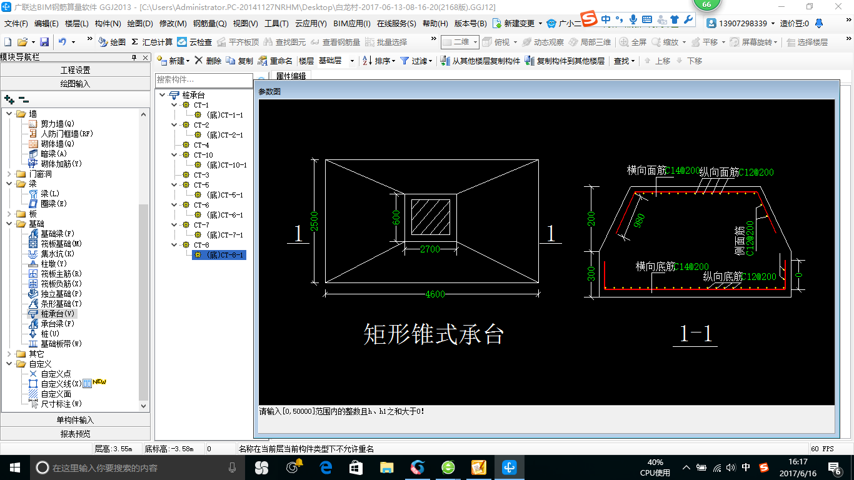Image resolution: width=854 pixels, height=480 pixels.
Task: Select CT-4 in component list
Action: click(x=201, y=145)
